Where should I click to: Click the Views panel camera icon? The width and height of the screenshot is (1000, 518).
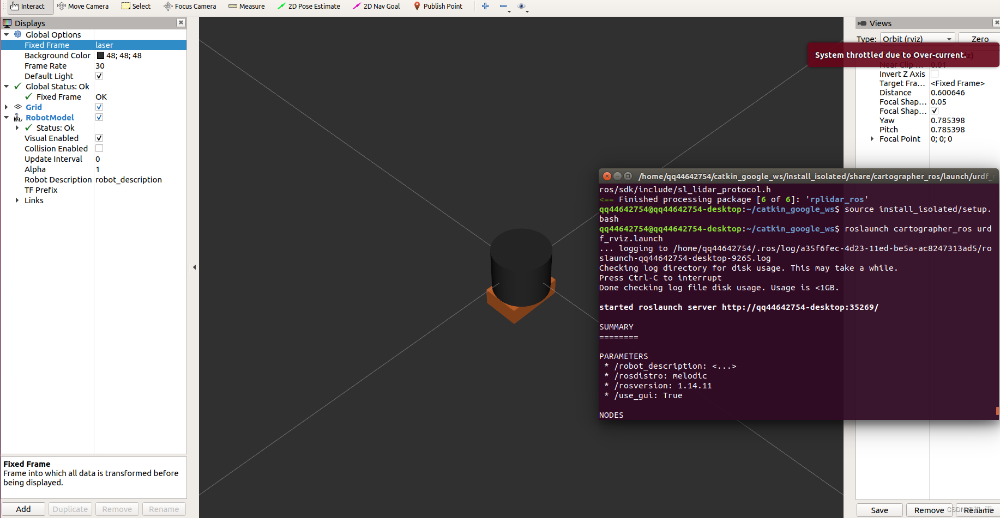point(862,23)
